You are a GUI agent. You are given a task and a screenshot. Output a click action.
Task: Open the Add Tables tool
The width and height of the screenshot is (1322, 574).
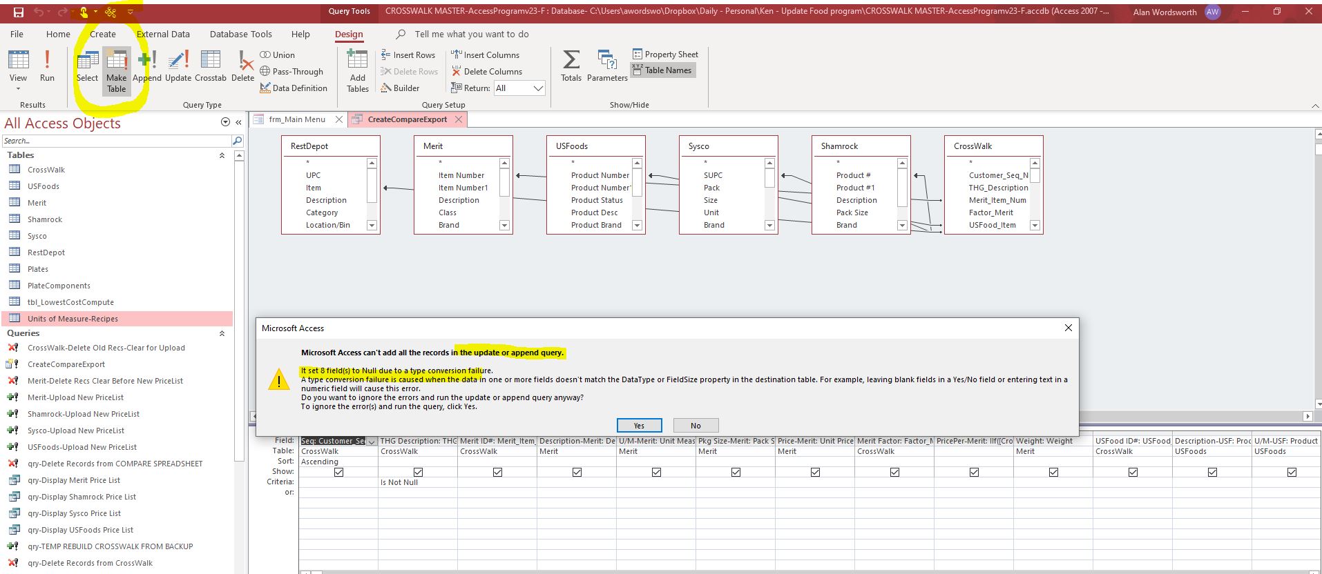357,70
